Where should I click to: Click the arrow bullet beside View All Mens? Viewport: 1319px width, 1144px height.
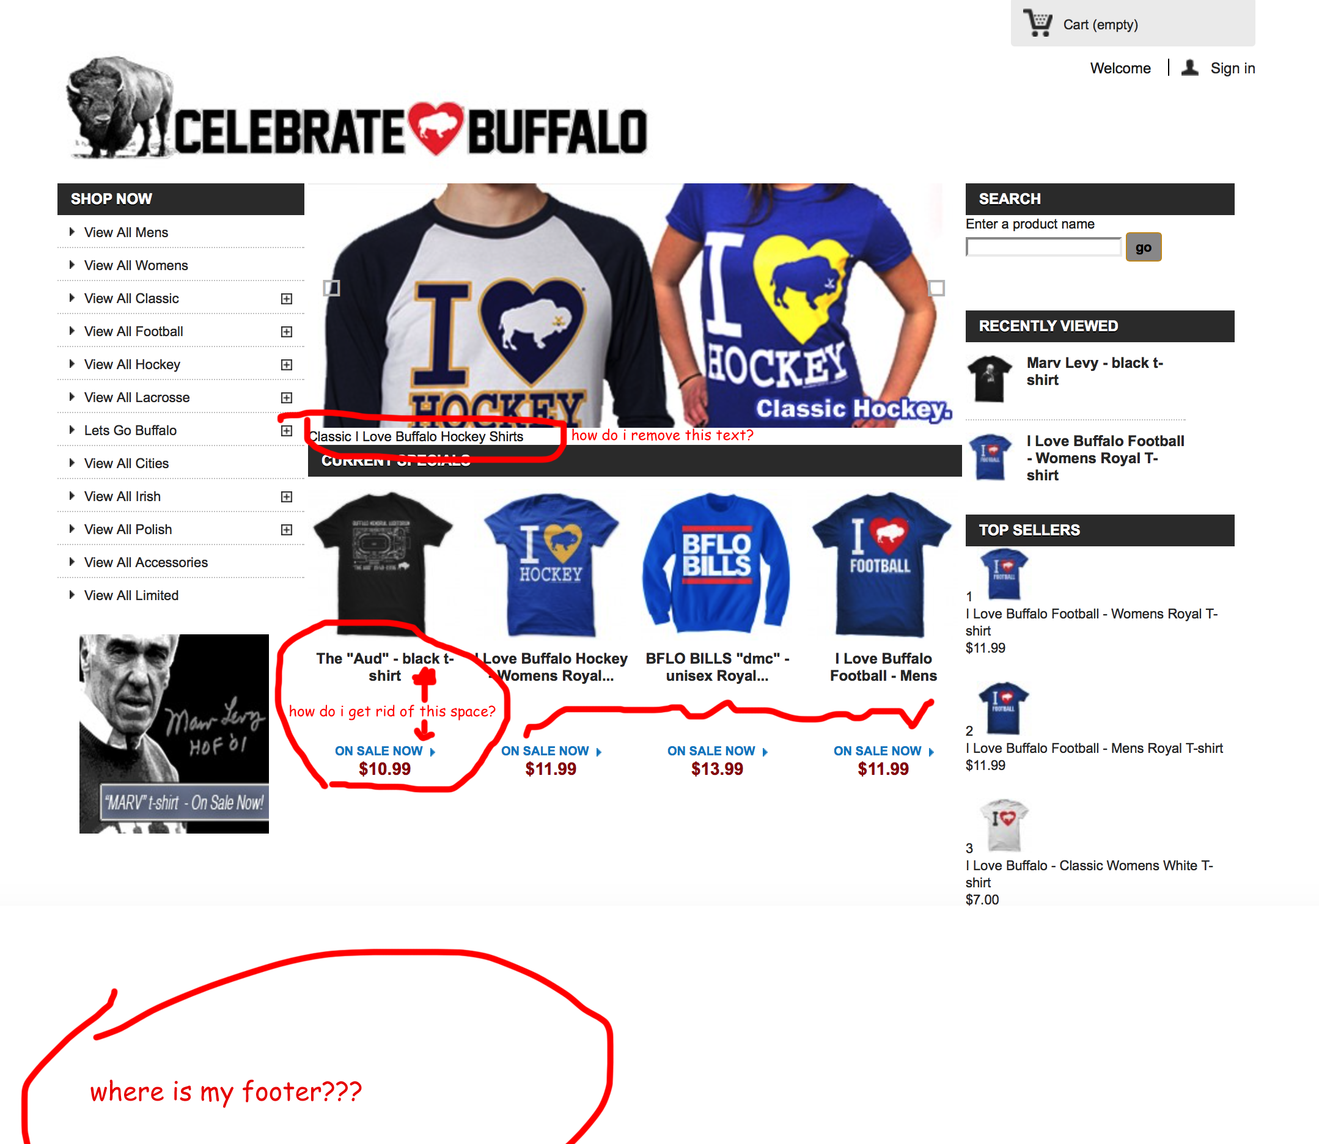[72, 232]
